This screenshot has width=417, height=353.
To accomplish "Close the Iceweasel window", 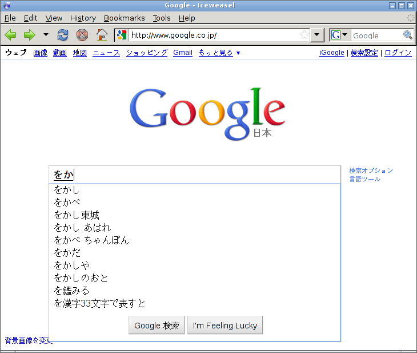I will pyautogui.click(x=411, y=6).
